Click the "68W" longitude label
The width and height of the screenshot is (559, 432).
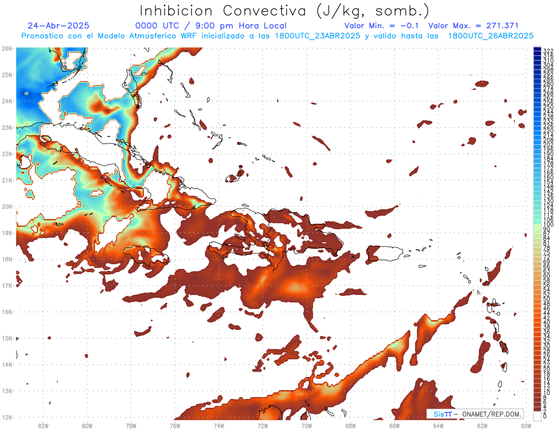coord(351,425)
